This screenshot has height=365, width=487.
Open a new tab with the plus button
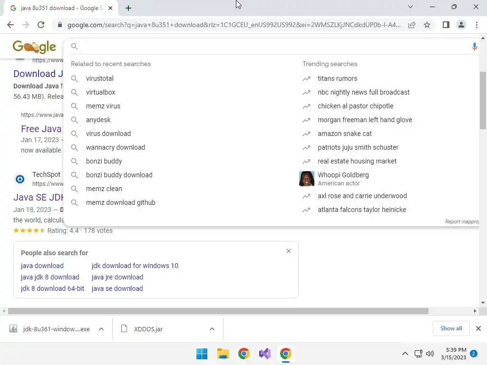(128, 8)
